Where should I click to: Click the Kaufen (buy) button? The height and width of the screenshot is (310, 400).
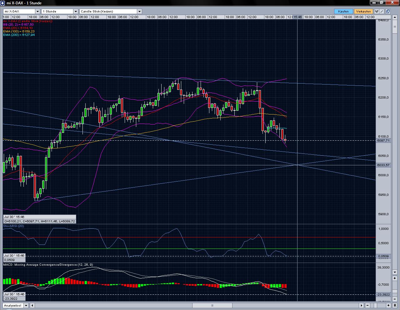coord(343,11)
